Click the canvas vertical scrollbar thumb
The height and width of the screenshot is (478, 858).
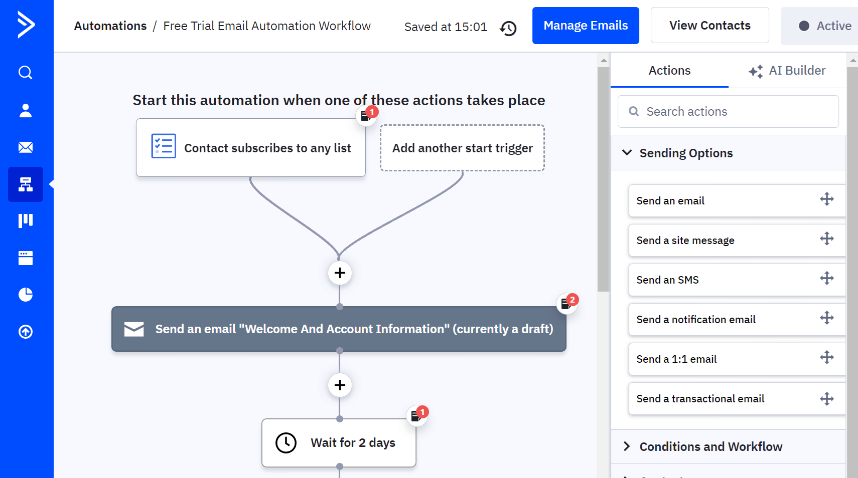point(604,179)
